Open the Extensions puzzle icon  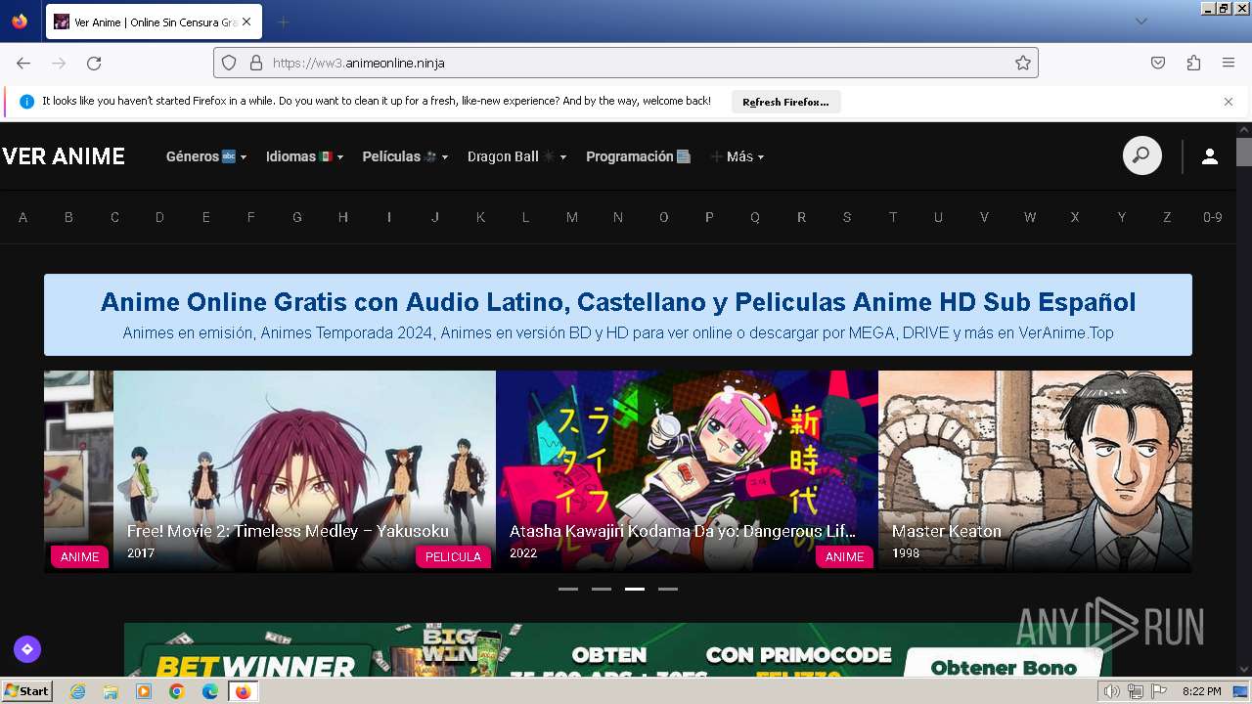(x=1193, y=63)
